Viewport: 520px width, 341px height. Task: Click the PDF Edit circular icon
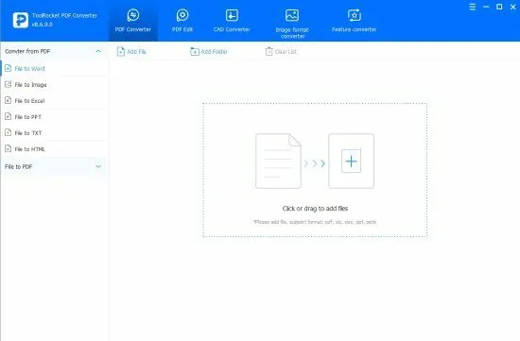point(182,15)
